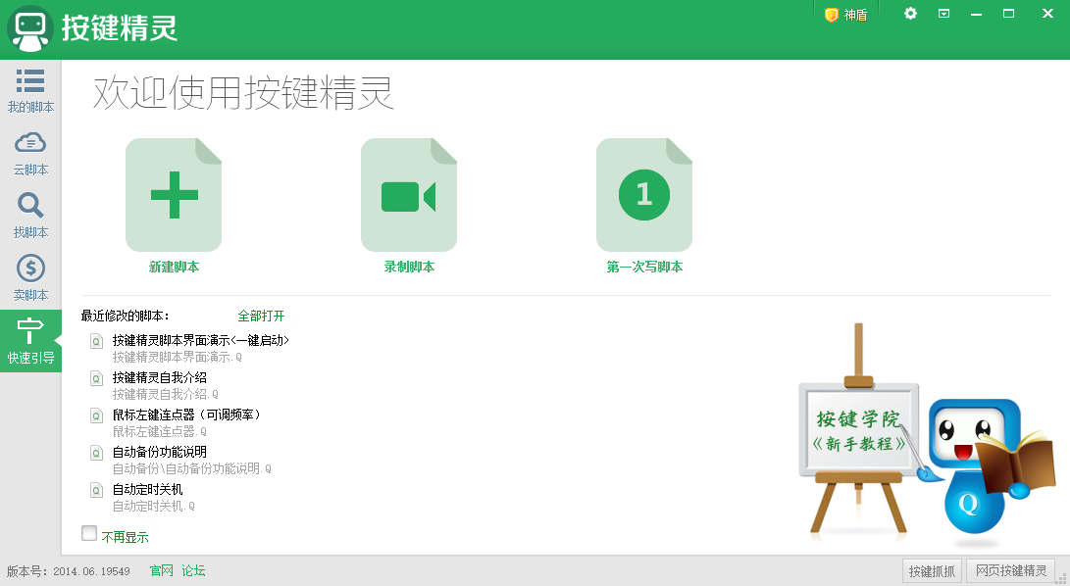Click the 卖脚本 dollar icon
Screen dimensions: 1070x586
tap(30, 280)
